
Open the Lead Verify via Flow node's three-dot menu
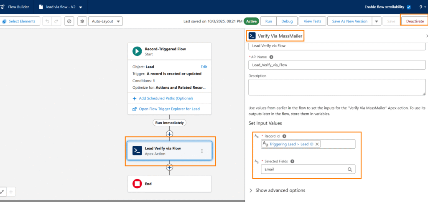(x=202, y=151)
